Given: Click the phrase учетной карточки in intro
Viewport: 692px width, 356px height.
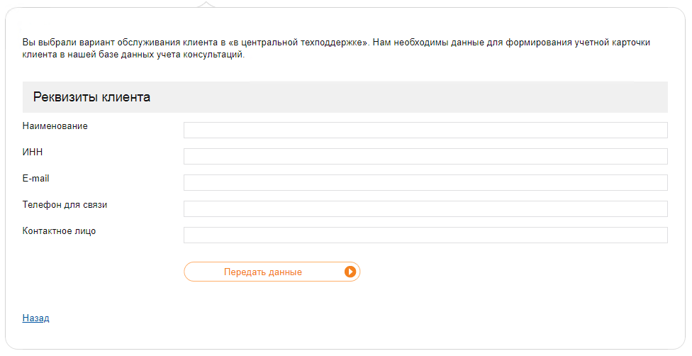Looking at the screenshot, I should [613, 43].
